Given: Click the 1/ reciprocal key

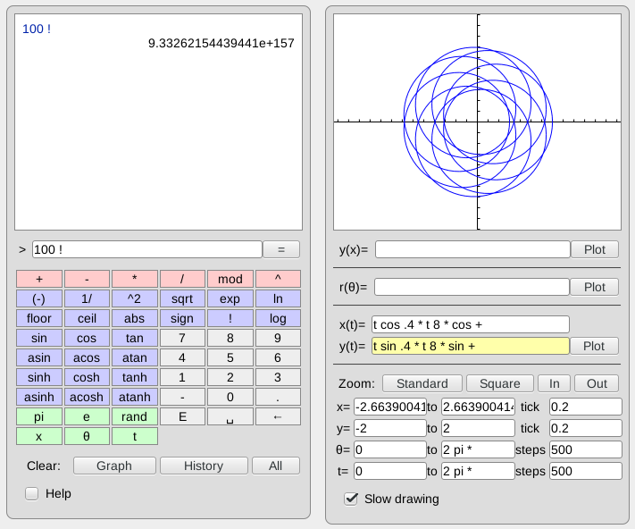Looking at the screenshot, I should (x=87, y=298).
